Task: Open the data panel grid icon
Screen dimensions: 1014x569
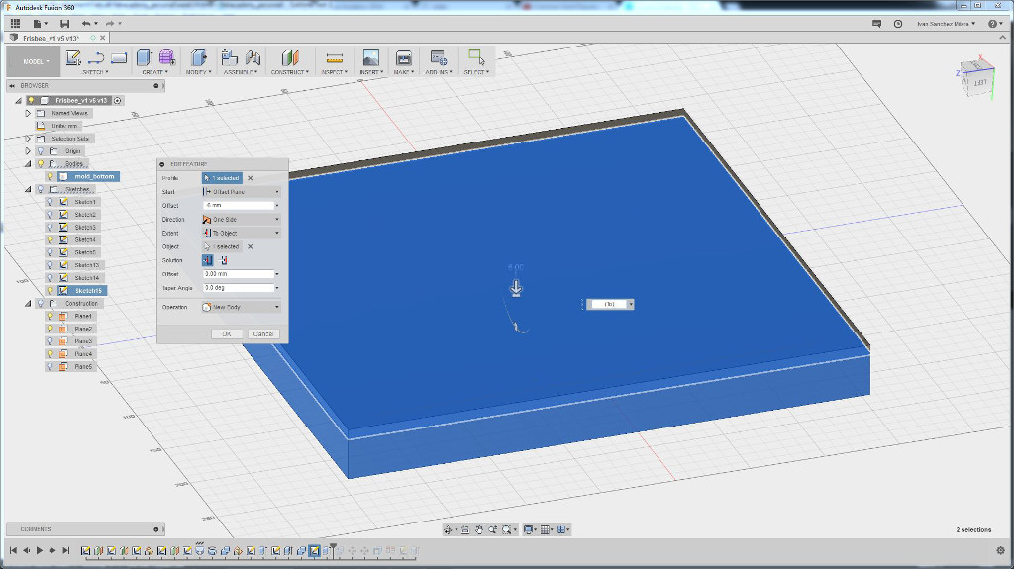Action: (x=16, y=24)
